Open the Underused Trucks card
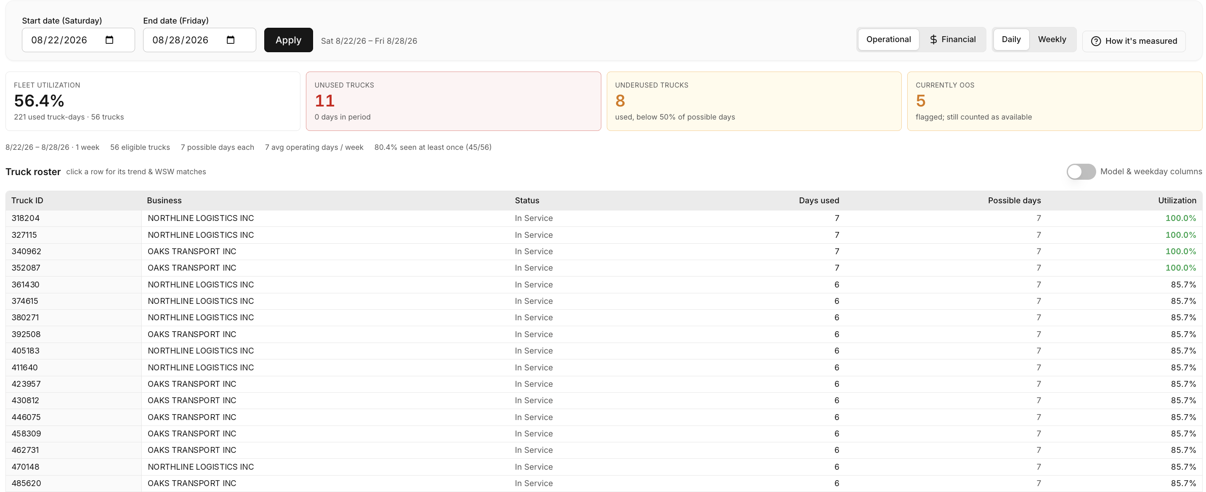Viewport: 1206px width, 492px height. pos(754,101)
